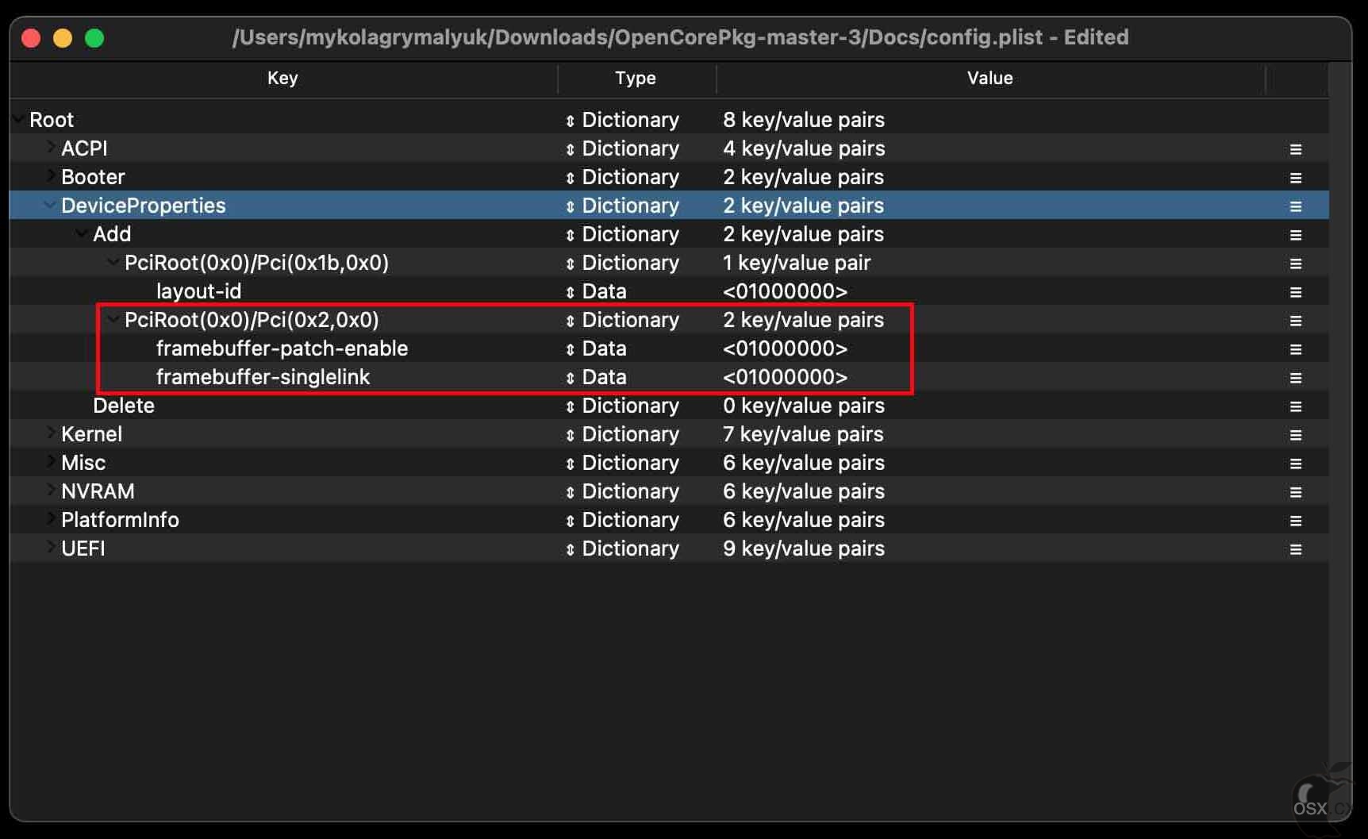1368x839 pixels.
Task: Click "8 key/value pairs" in Root row
Action: tap(803, 120)
